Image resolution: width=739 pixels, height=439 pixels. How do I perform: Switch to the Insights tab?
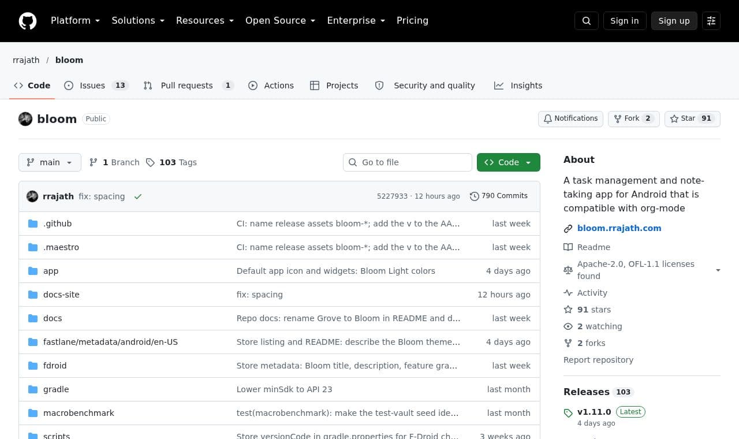click(518, 85)
